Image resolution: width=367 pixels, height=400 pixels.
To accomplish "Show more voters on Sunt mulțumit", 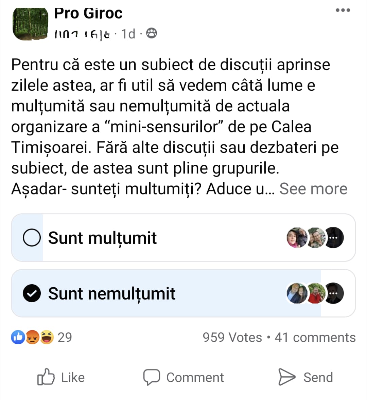I will click(334, 238).
